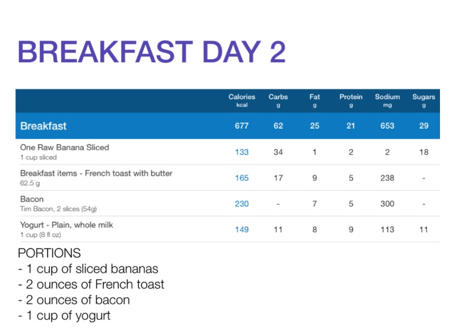Click the 677 total calories value
Image resolution: width=456 pixels, height=333 pixels.
click(242, 126)
